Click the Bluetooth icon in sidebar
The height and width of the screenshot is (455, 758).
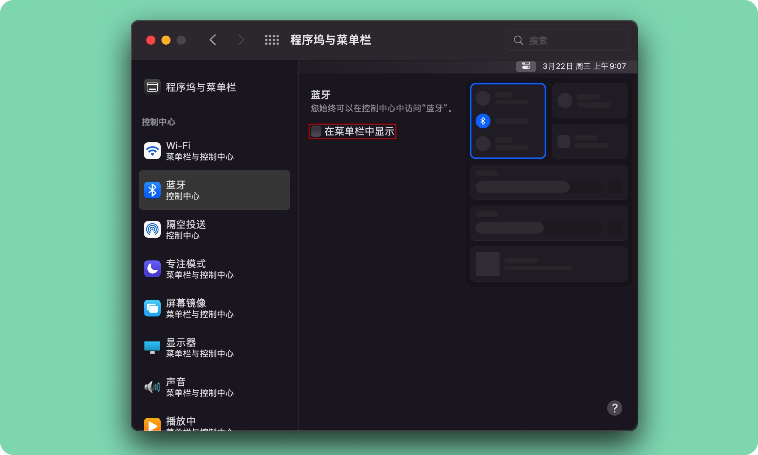tap(152, 190)
